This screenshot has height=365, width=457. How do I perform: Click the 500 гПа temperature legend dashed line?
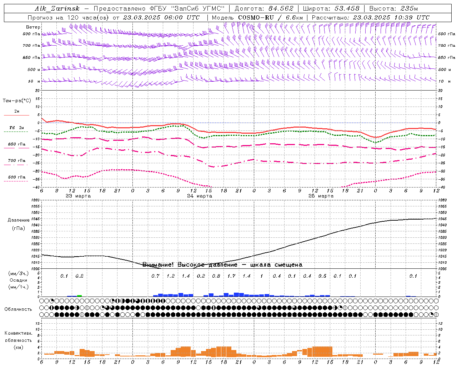16,181
